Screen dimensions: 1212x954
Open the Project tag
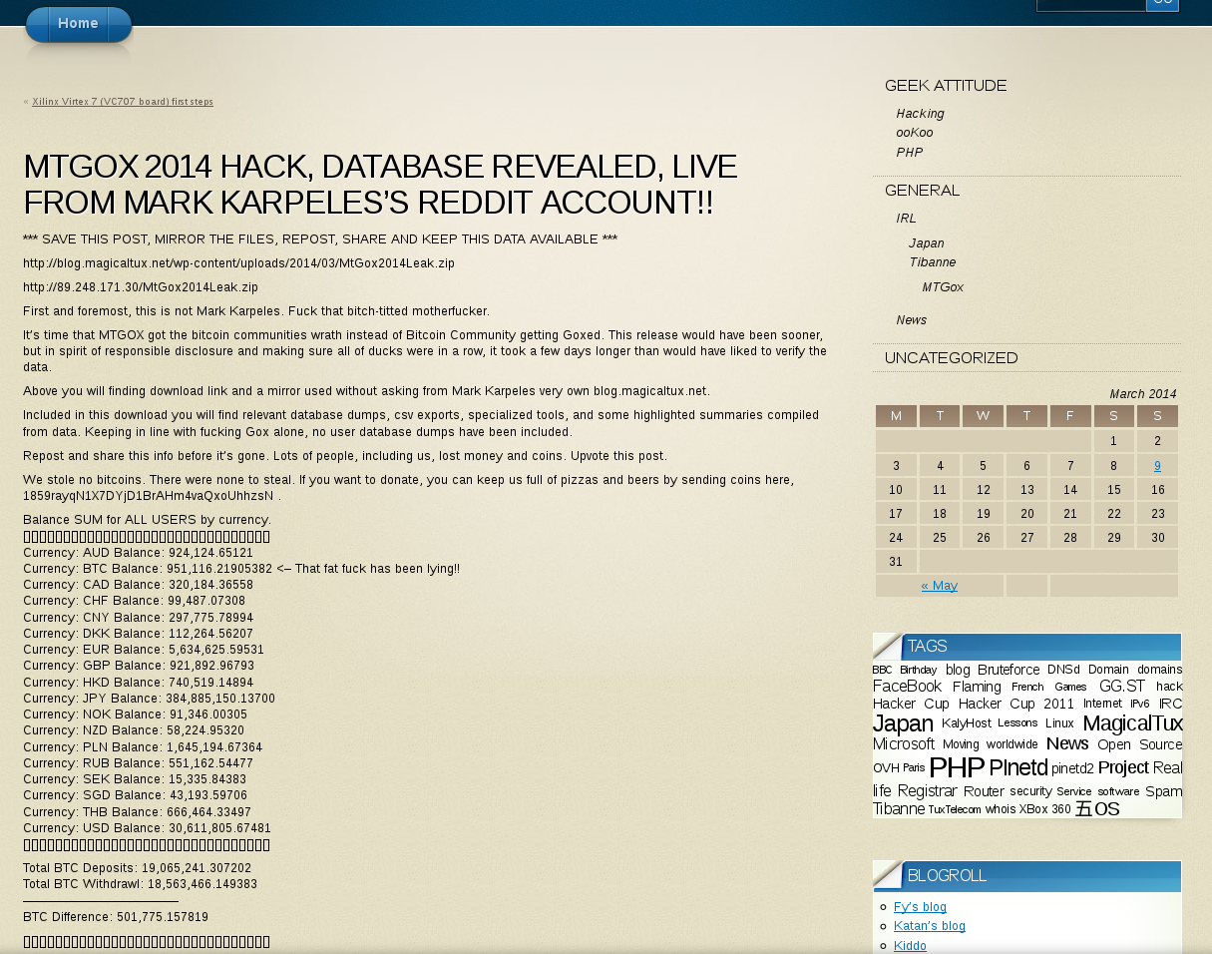(x=1123, y=767)
